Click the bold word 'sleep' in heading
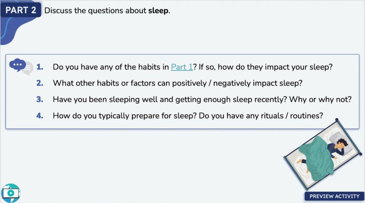This screenshot has width=365, height=203. [158, 10]
